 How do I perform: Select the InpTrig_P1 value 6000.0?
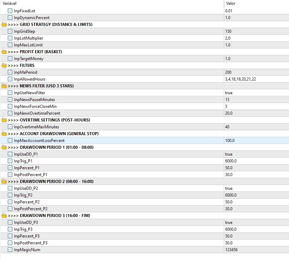pyautogui.click(x=231, y=161)
